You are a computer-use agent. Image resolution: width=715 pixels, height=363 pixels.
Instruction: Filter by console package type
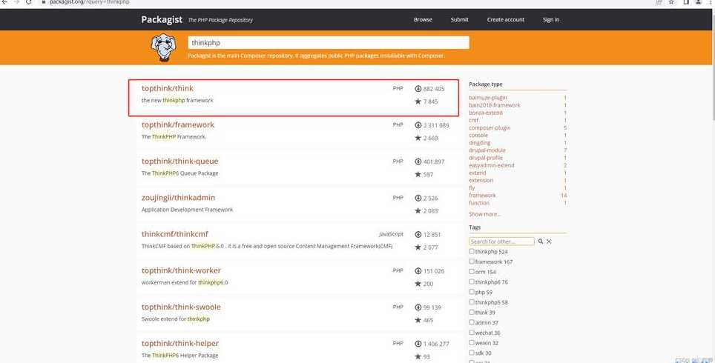478,136
